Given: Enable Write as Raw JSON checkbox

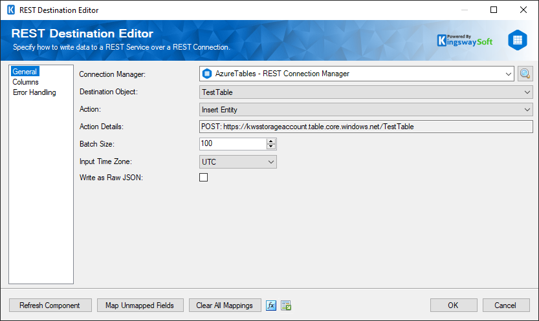Looking at the screenshot, I should click(x=203, y=178).
